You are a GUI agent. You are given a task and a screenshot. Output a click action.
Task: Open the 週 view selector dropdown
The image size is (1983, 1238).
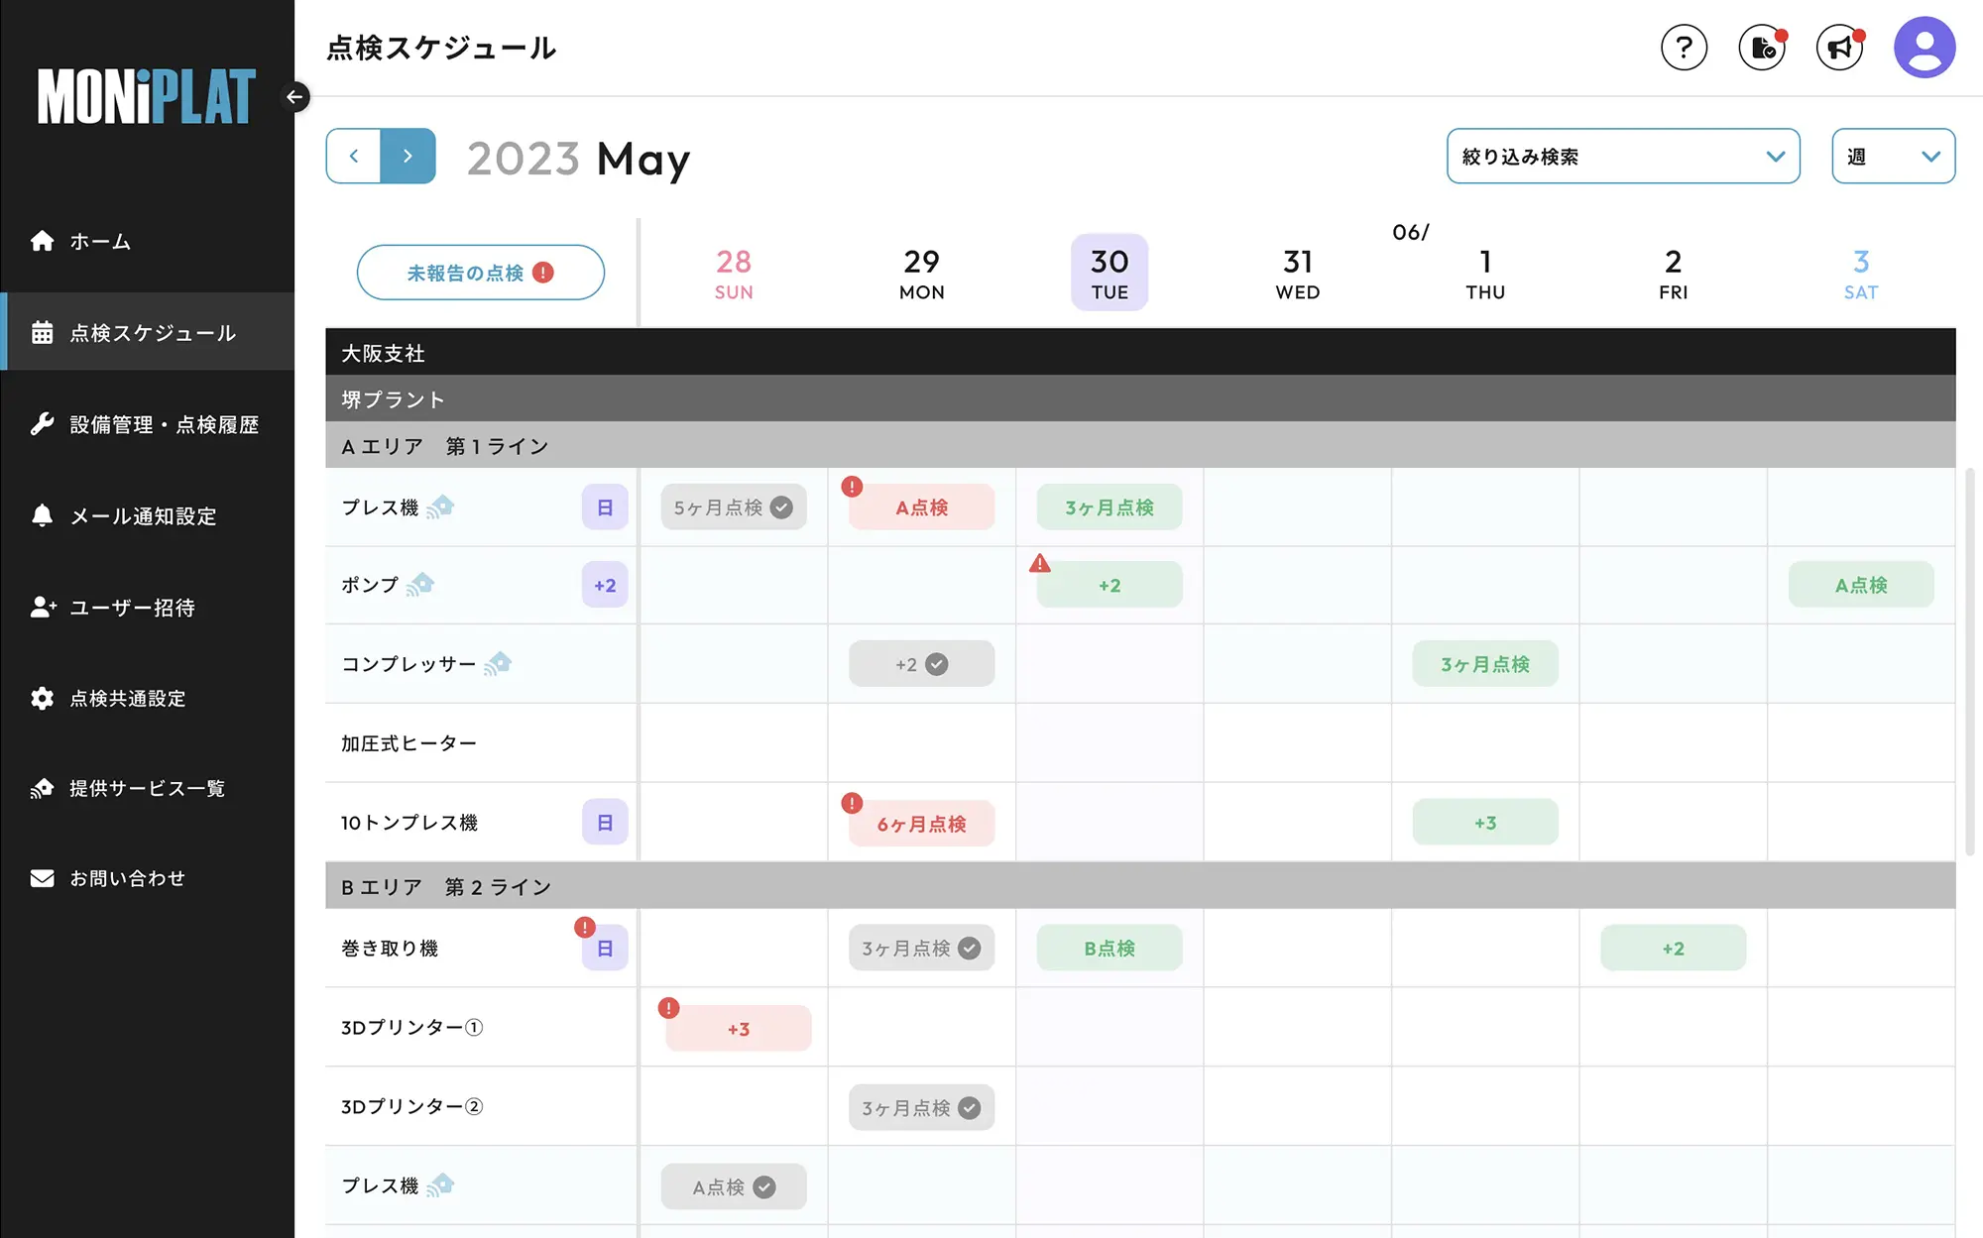(1892, 156)
